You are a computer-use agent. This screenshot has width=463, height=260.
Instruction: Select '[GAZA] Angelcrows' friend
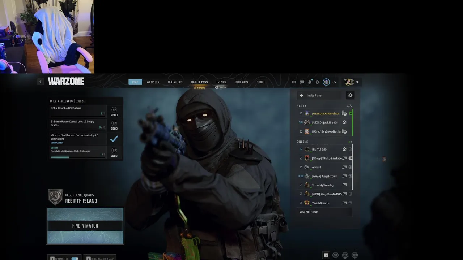click(x=324, y=176)
